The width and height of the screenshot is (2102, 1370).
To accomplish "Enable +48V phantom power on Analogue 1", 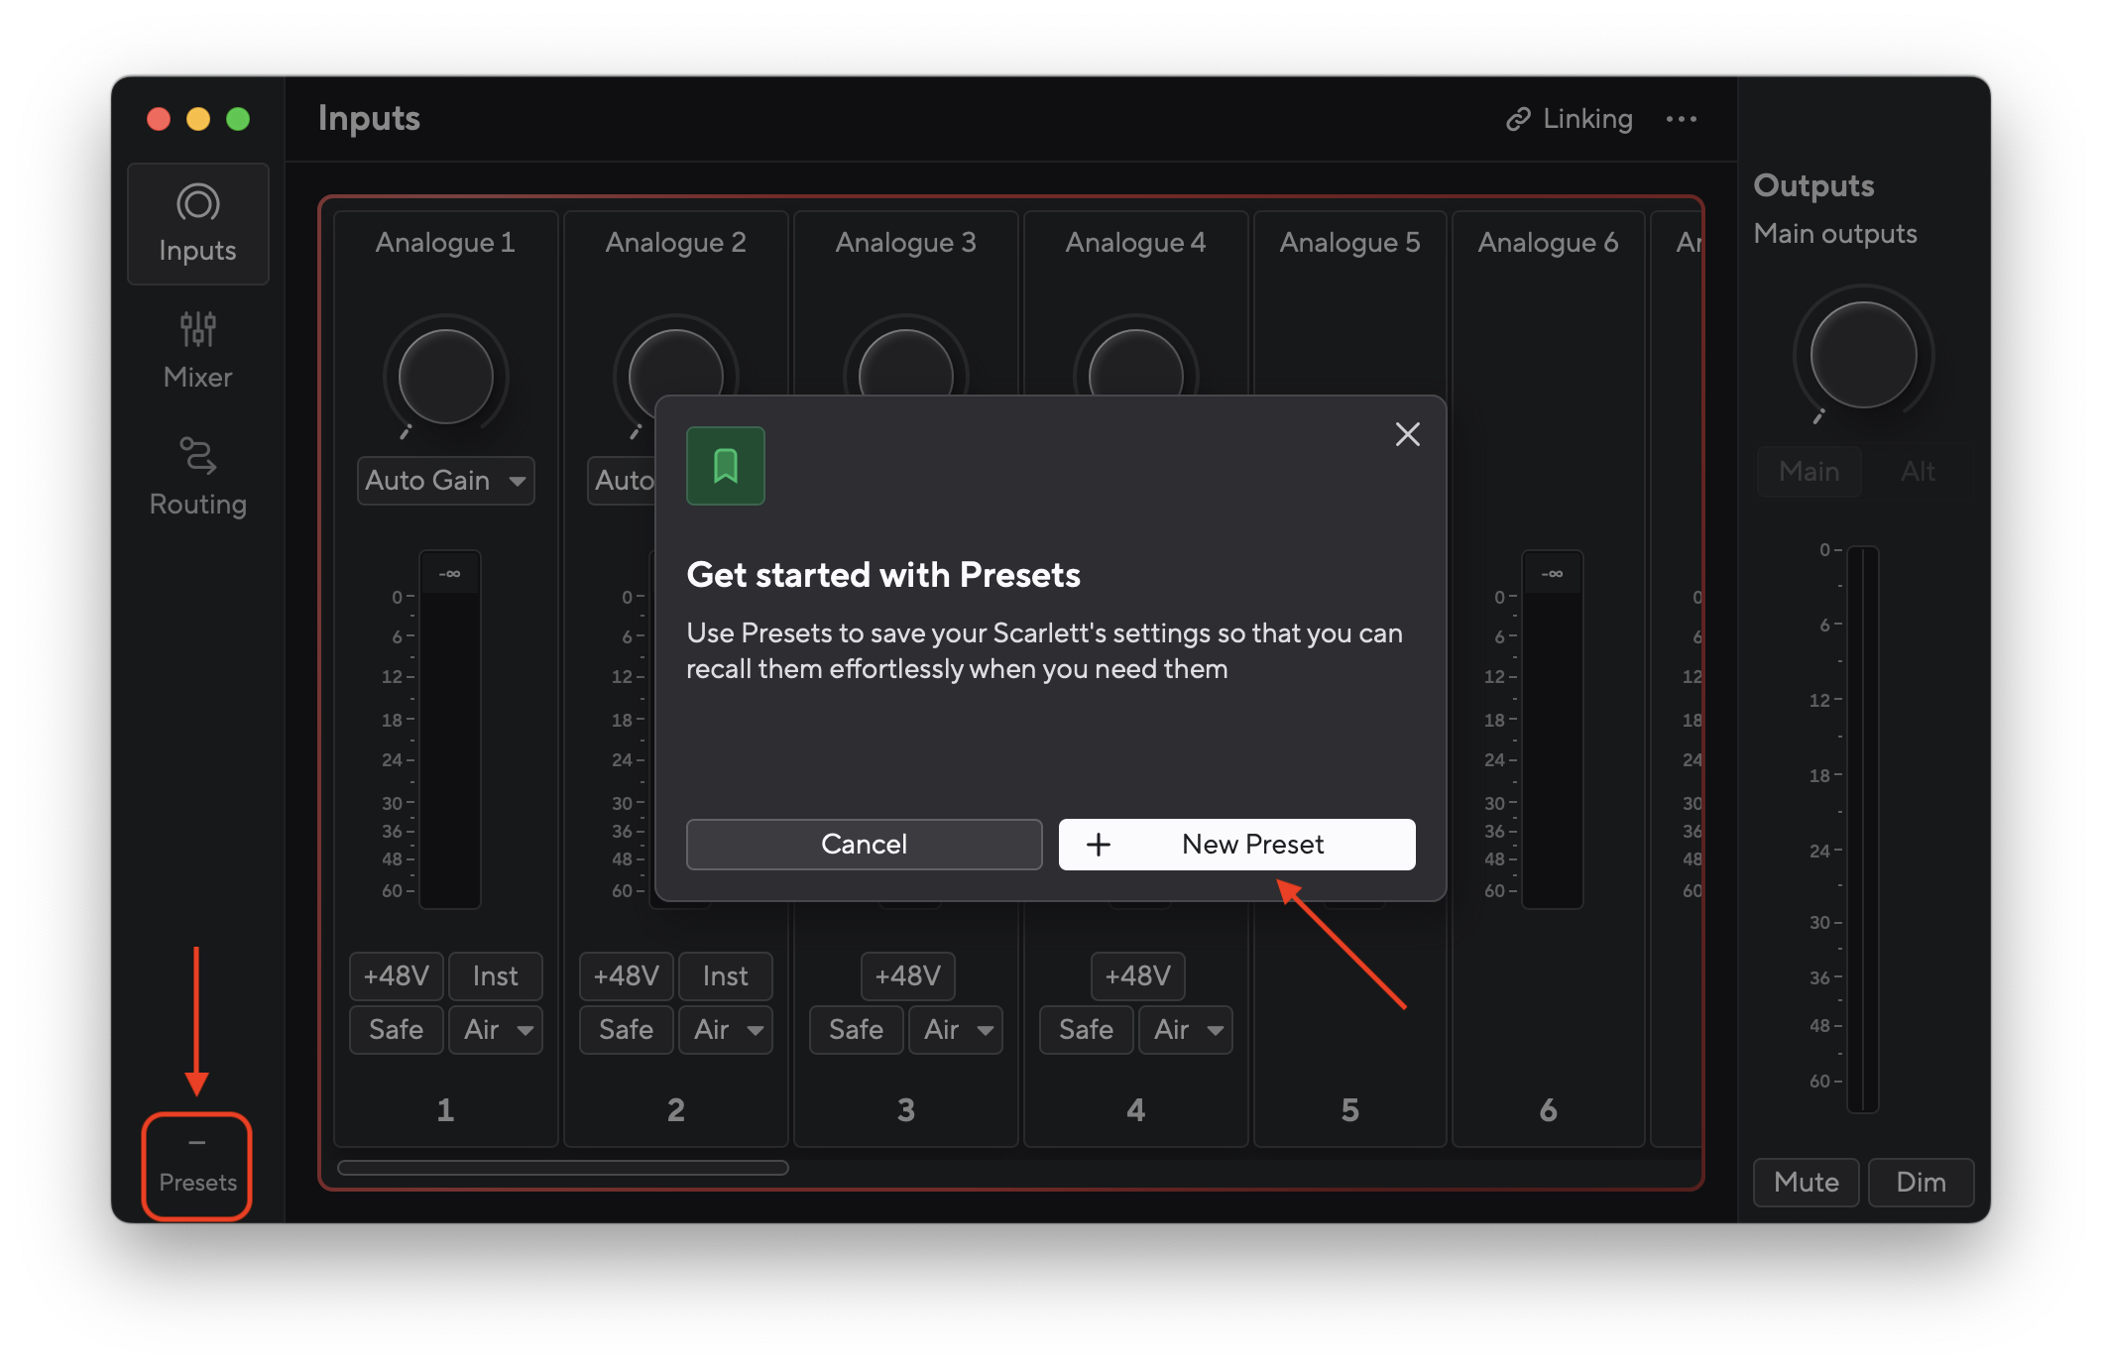I will pos(395,975).
